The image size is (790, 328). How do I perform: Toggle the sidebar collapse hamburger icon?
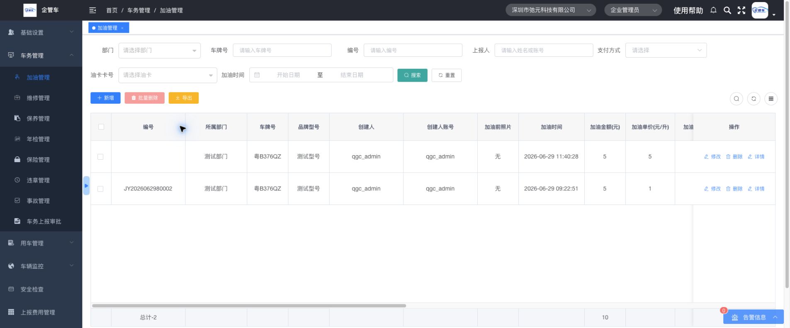pos(92,10)
